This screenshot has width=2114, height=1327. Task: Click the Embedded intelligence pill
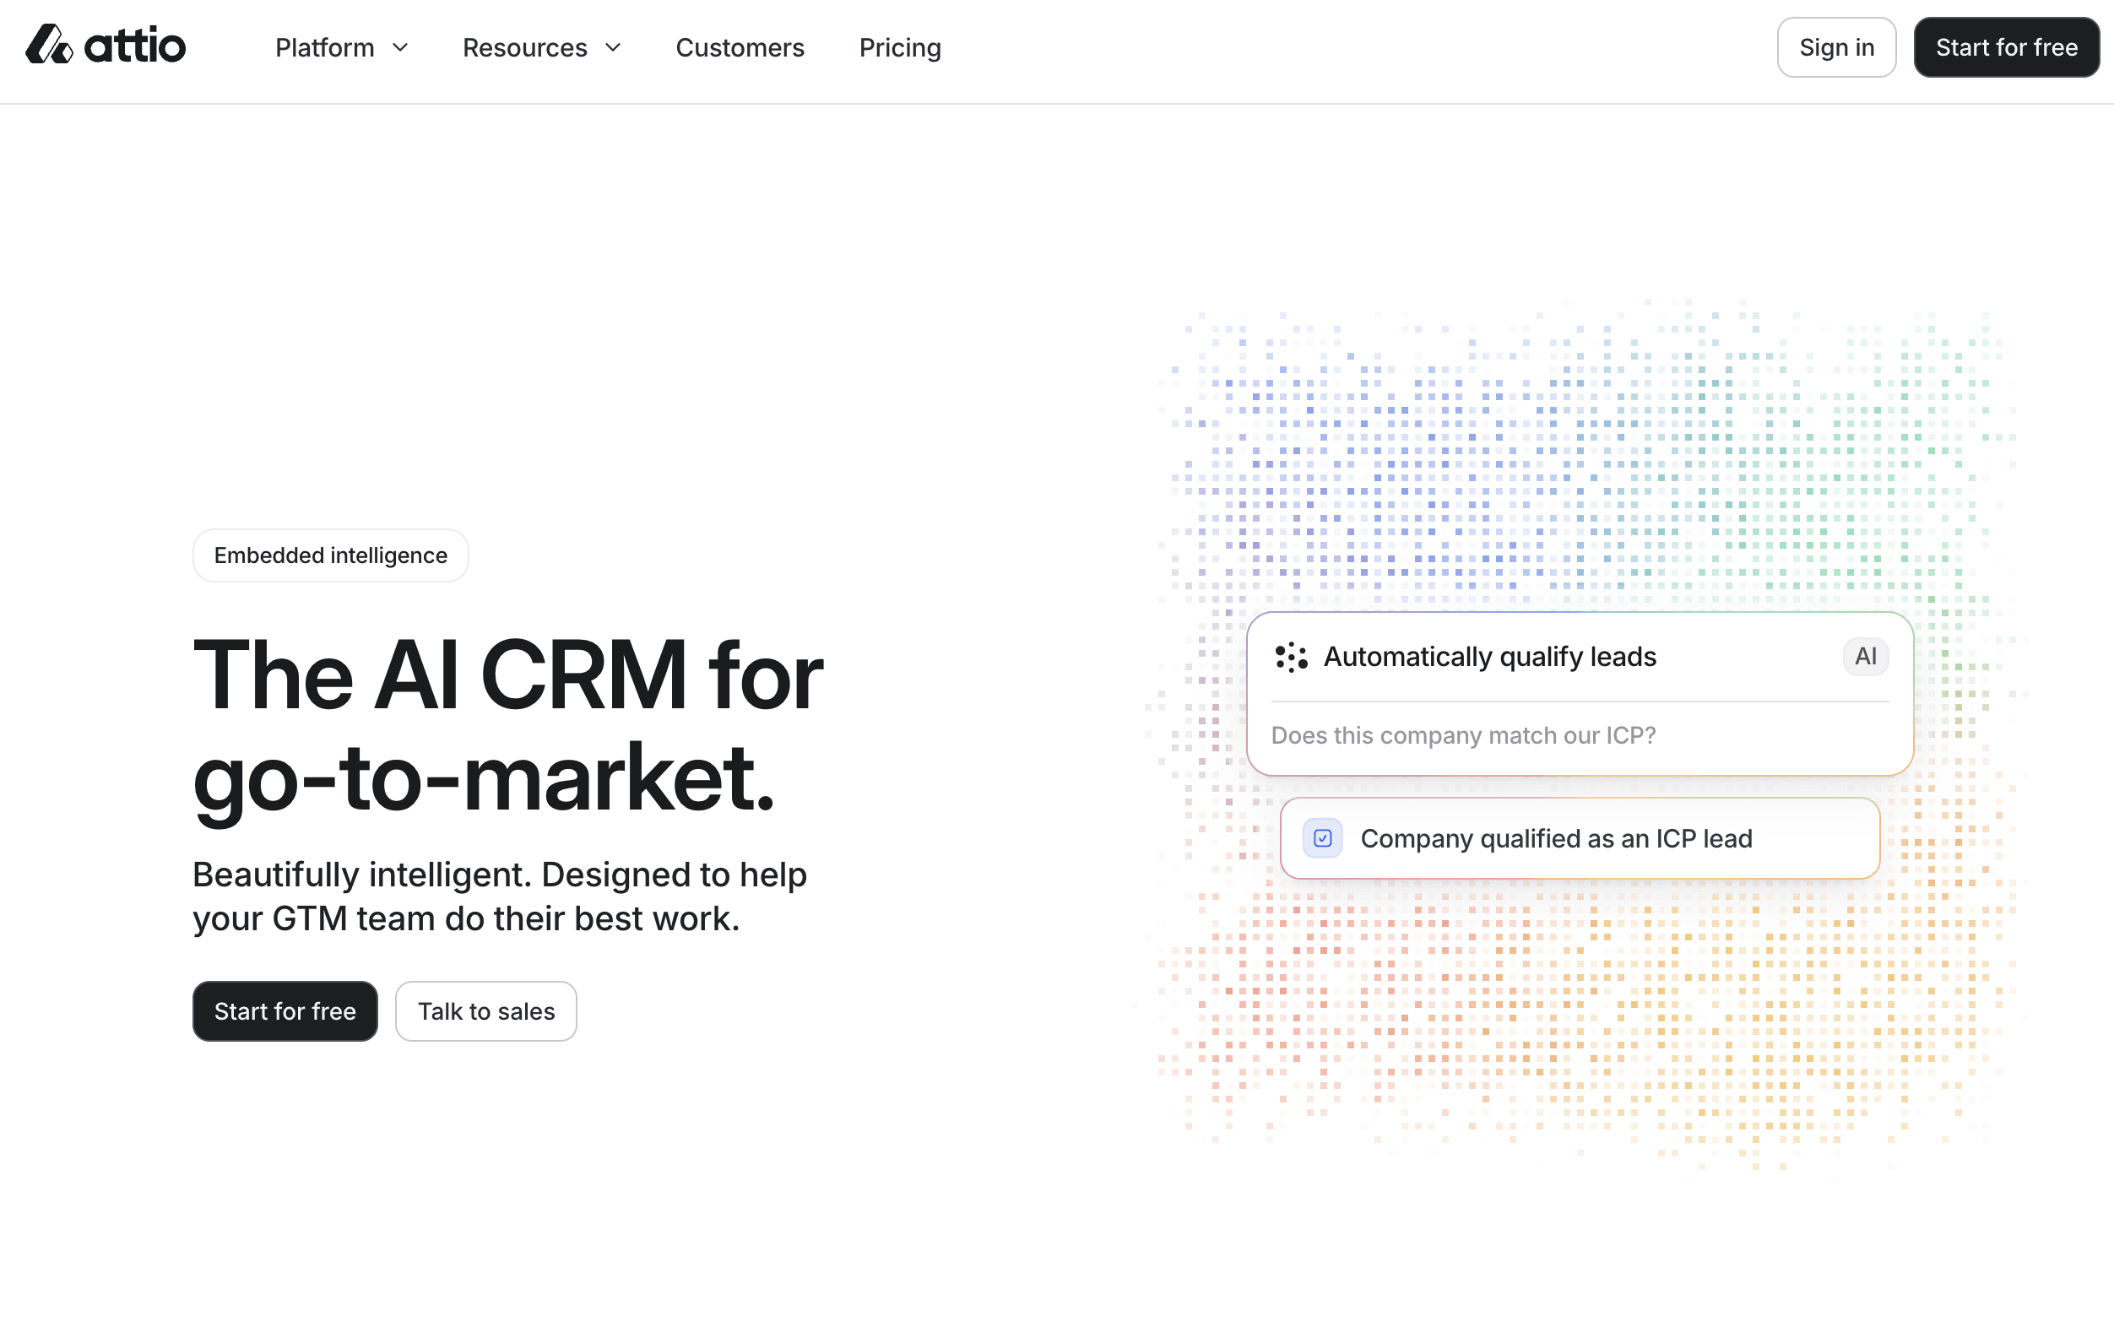(331, 555)
